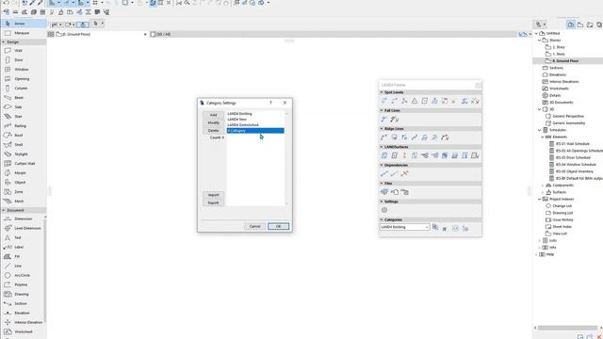
Task: Select the highlighted 4 Category entry
Action: (x=255, y=131)
